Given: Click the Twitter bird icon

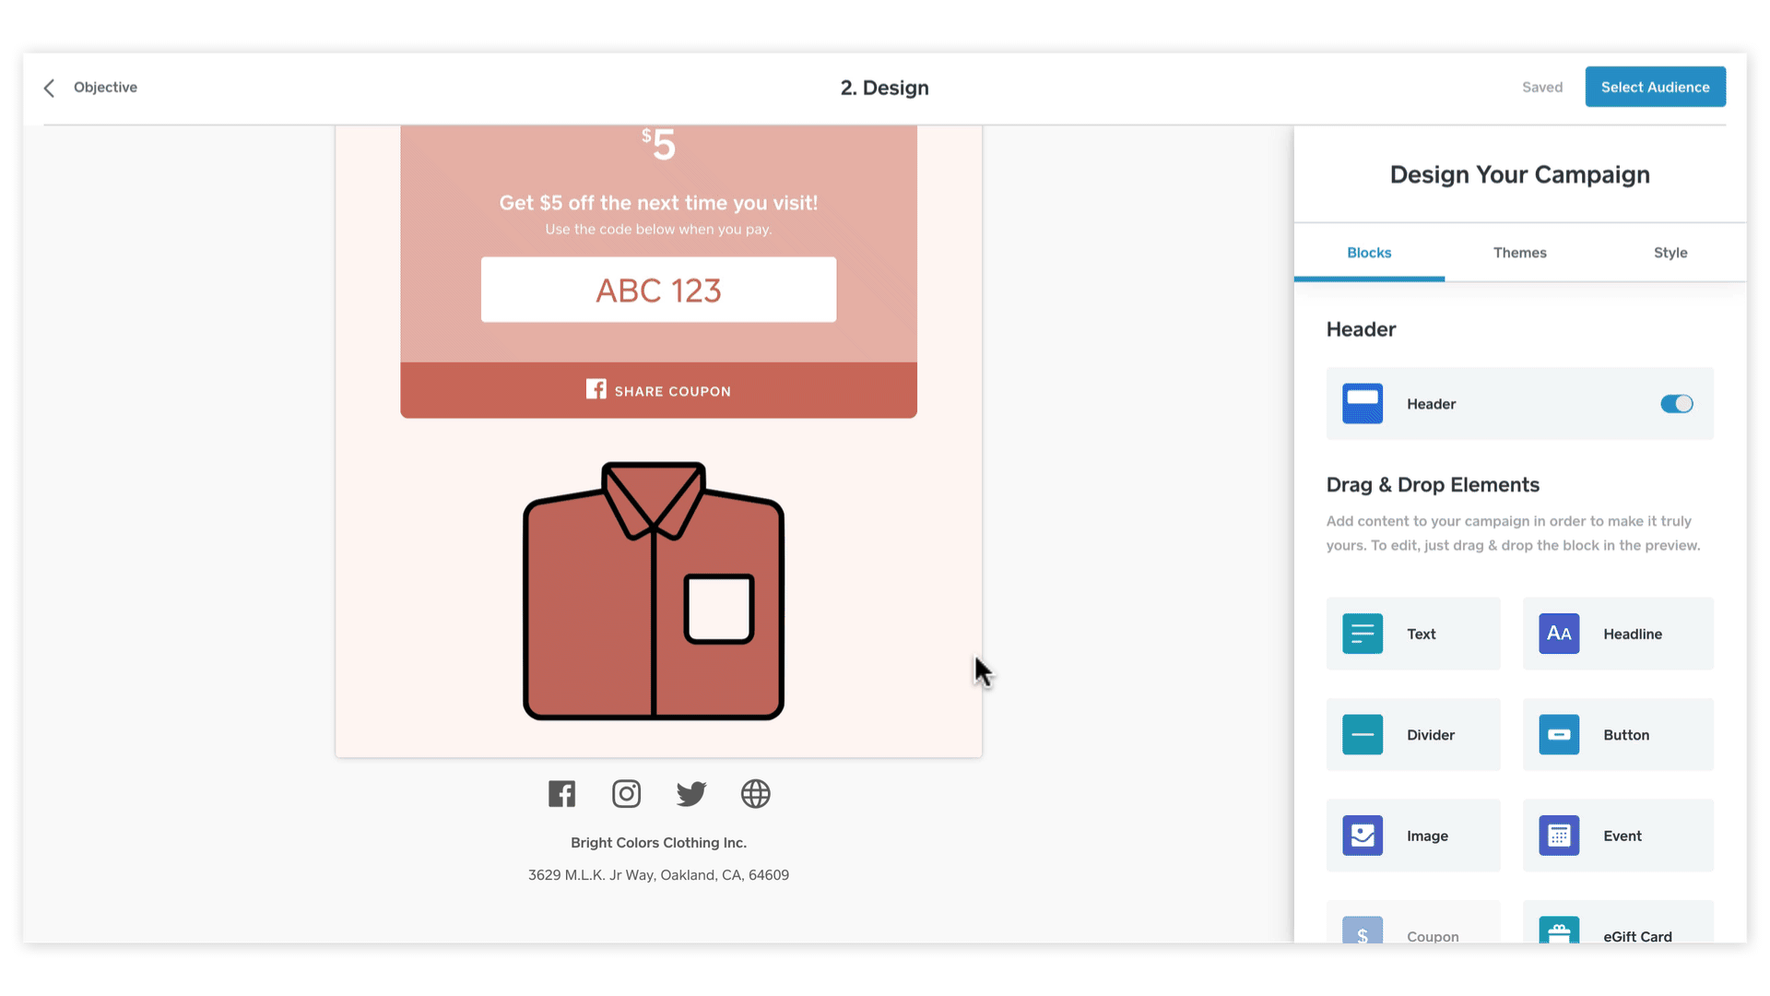Looking at the screenshot, I should [x=690, y=794].
